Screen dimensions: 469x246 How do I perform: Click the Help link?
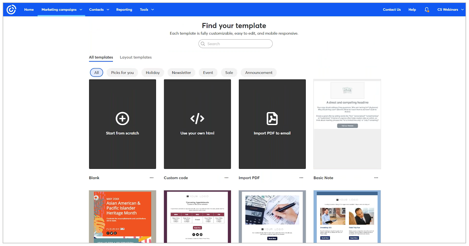point(412,10)
